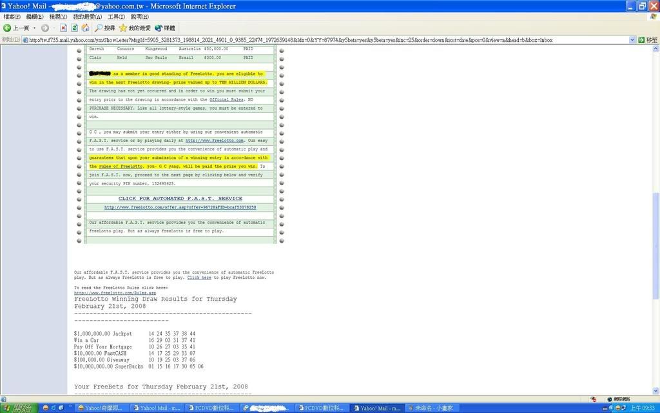This screenshot has width=660, height=413.
Task: Select the 'Pay Off Your Mortgage' results row
Action: [135, 347]
